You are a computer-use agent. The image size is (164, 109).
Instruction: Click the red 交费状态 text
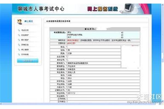coord(71,43)
